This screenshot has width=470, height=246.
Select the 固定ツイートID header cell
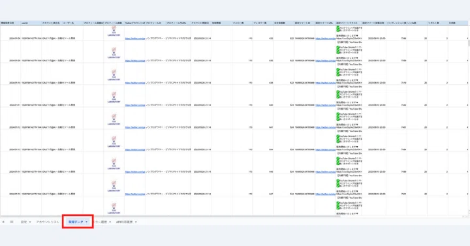point(305,23)
